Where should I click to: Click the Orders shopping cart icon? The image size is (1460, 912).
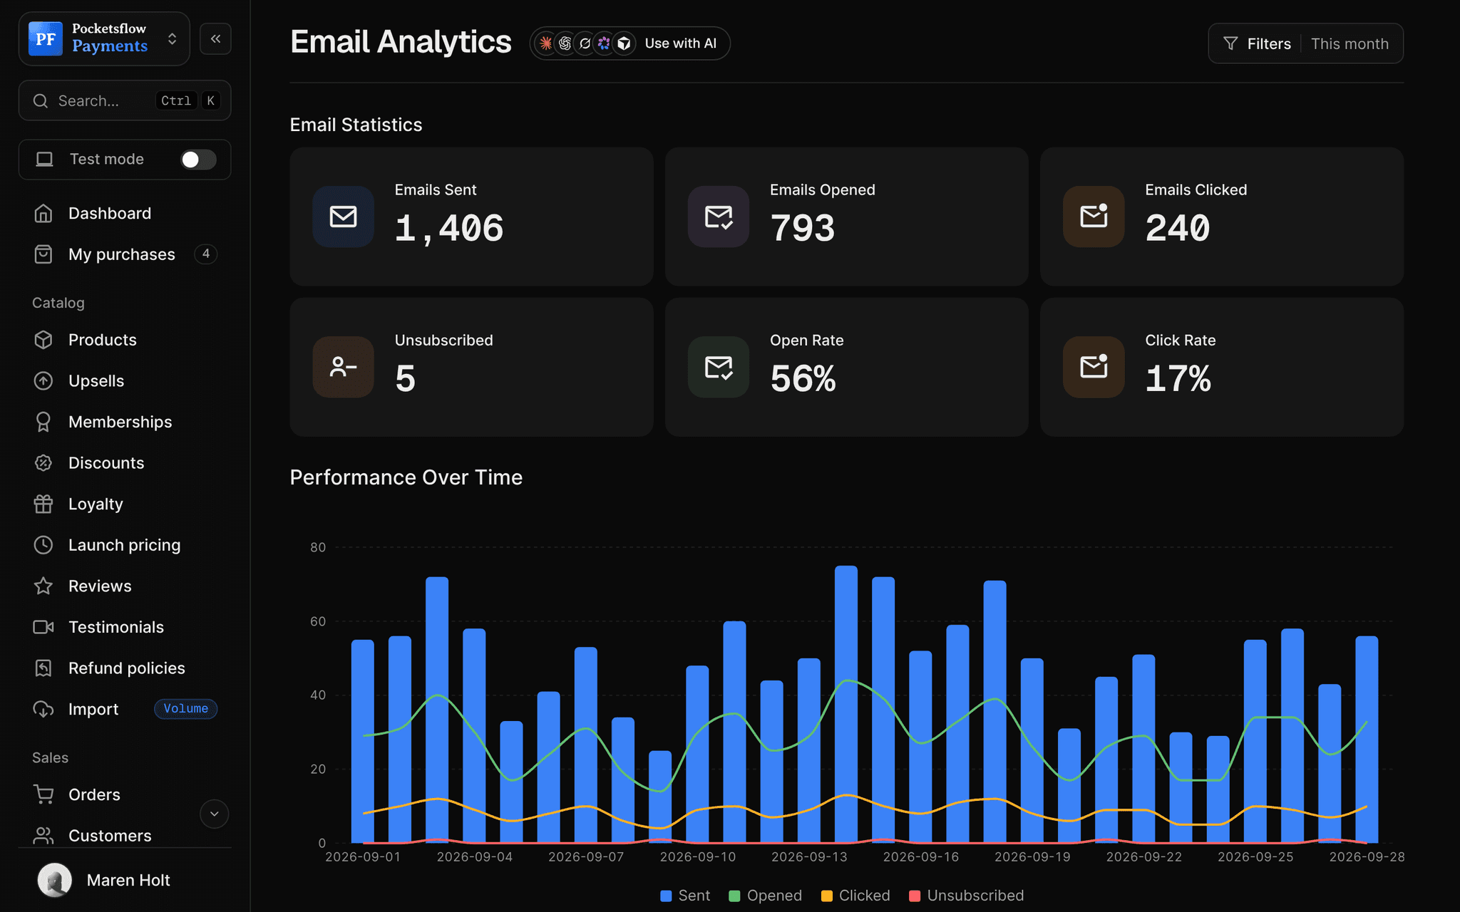coord(43,794)
